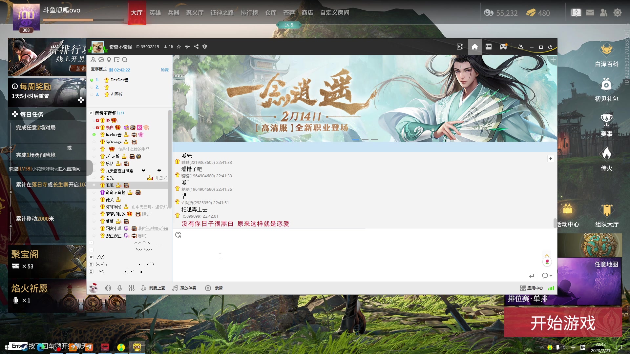
Task: Open game mail envelope icon
Action: pos(590,13)
